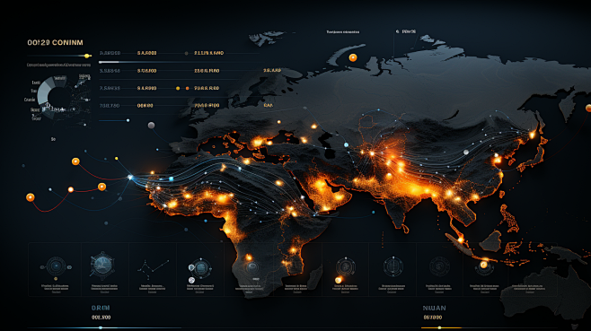Click the blue slider handle below the data table

click(128, 120)
